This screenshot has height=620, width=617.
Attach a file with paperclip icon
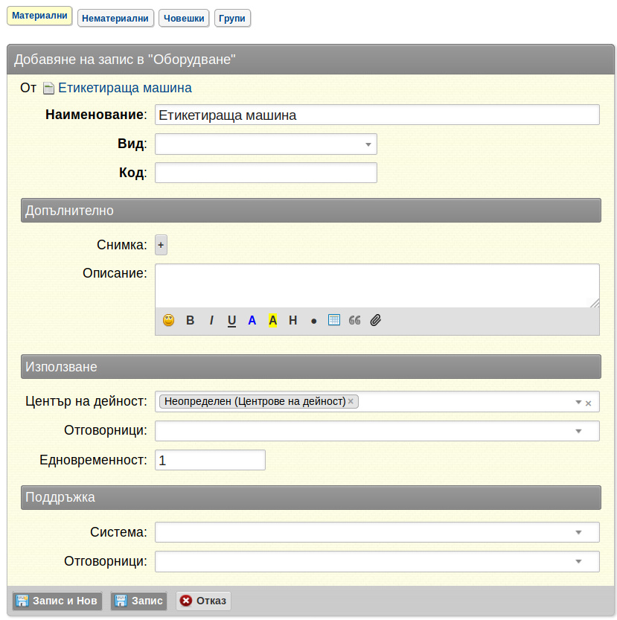coord(375,320)
